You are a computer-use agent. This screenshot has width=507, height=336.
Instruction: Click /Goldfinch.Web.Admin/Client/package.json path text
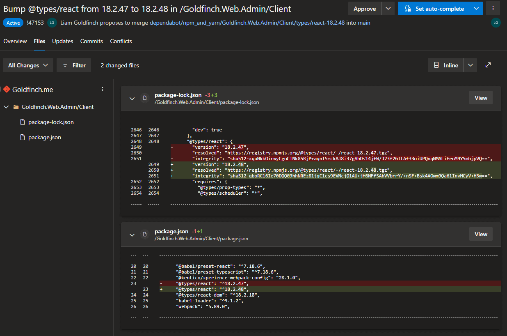tap(201, 239)
